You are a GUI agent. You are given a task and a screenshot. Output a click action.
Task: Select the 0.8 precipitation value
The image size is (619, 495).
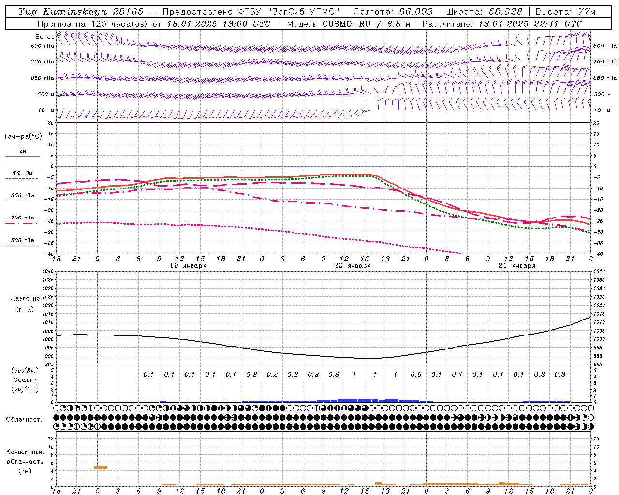[334, 374]
